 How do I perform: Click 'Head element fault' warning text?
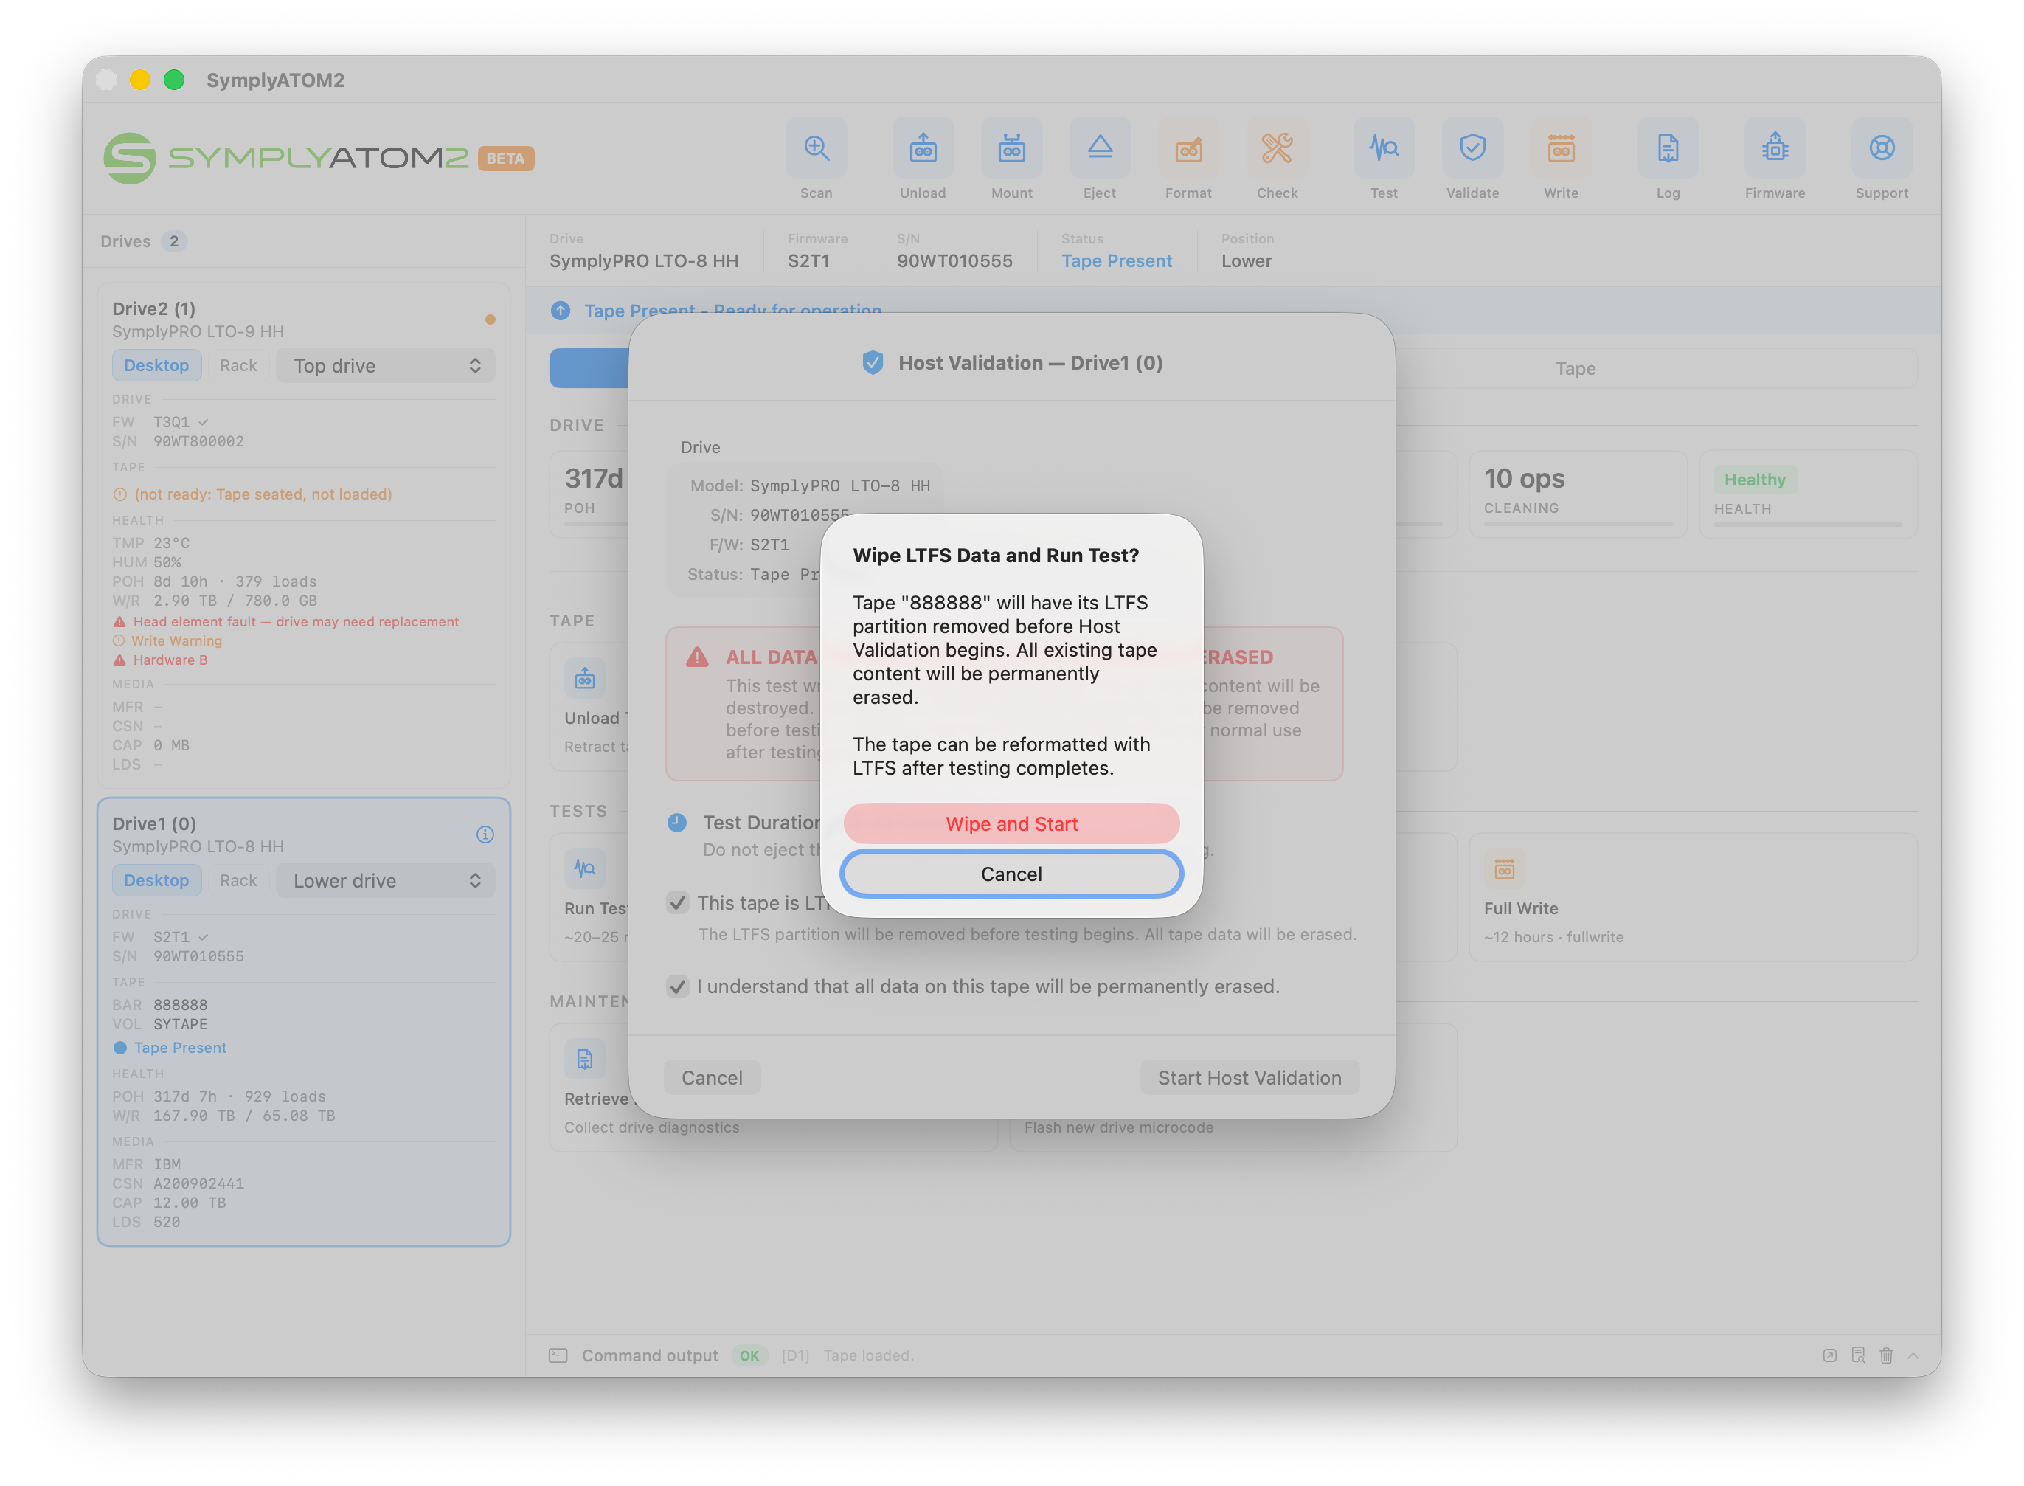click(296, 621)
